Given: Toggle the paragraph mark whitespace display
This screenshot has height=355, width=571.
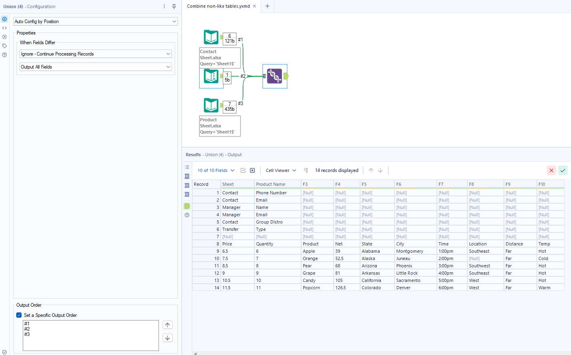Looking at the screenshot, I should tap(306, 170).
